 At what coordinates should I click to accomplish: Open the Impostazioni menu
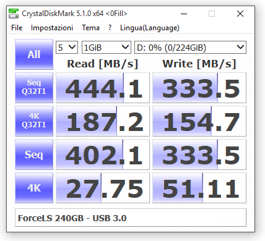click(52, 28)
